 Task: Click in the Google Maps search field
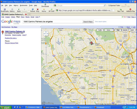tap(53, 22)
